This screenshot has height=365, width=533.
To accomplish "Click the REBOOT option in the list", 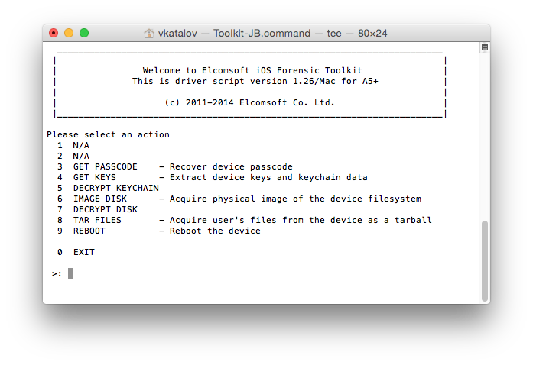I will pos(89,231).
